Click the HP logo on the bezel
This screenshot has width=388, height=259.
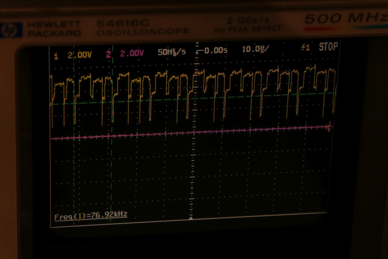pos(12,30)
